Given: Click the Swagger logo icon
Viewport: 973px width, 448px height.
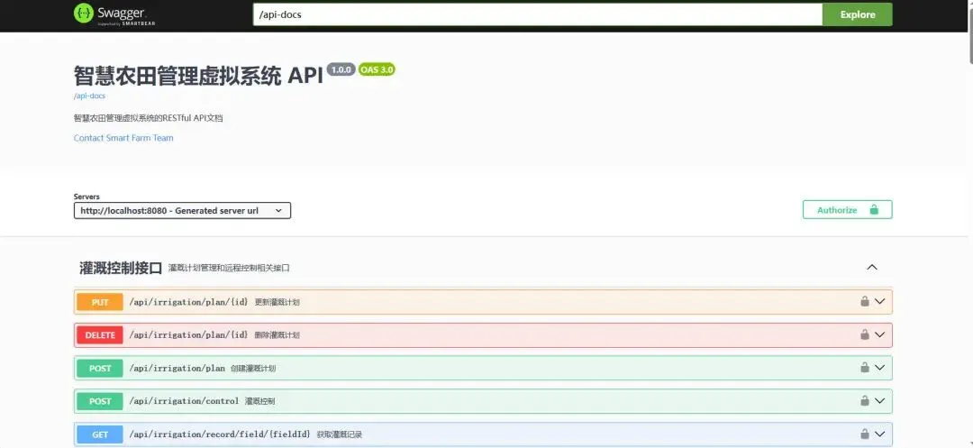Looking at the screenshot, I should pyautogui.click(x=84, y=13).
